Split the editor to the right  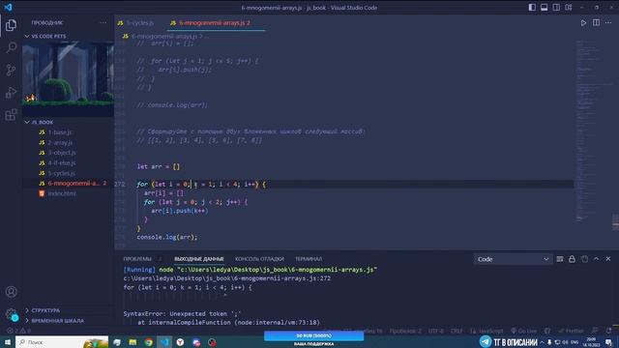(596, 23)
